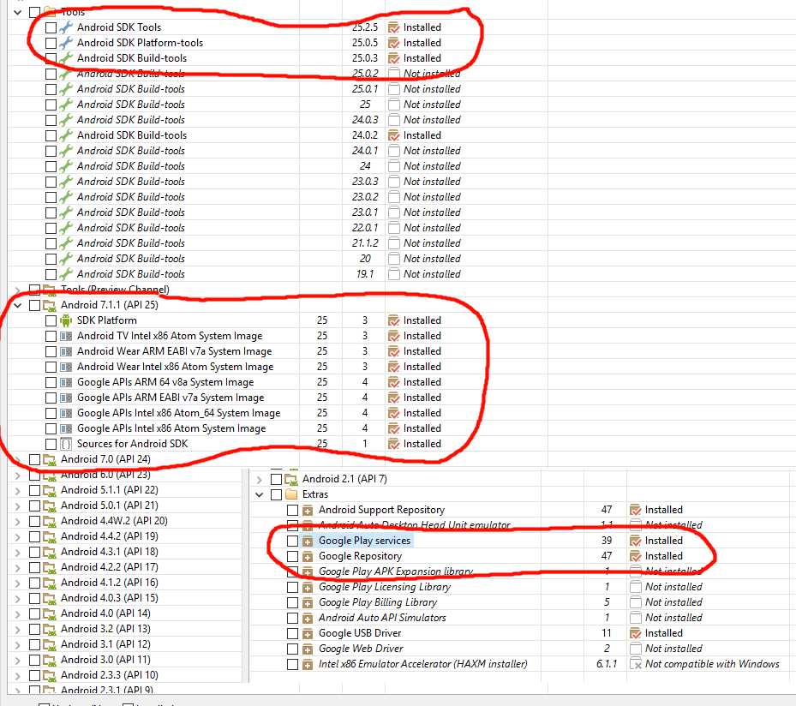The image size is (796, 706).
Task: Click the Sources for Android SDK braces icon
Action: click(x=66, y=444)
